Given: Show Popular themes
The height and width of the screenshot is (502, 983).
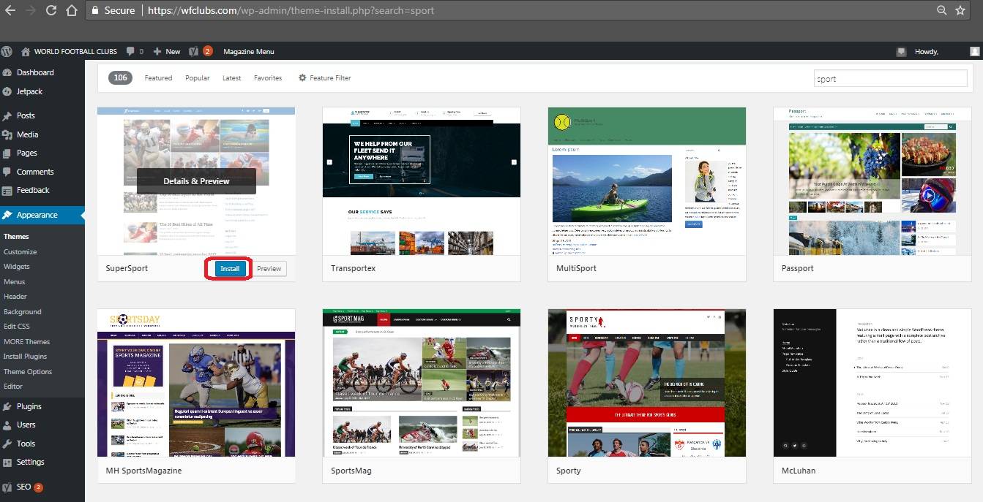Looking at the screenshot, I should (198, 78).
